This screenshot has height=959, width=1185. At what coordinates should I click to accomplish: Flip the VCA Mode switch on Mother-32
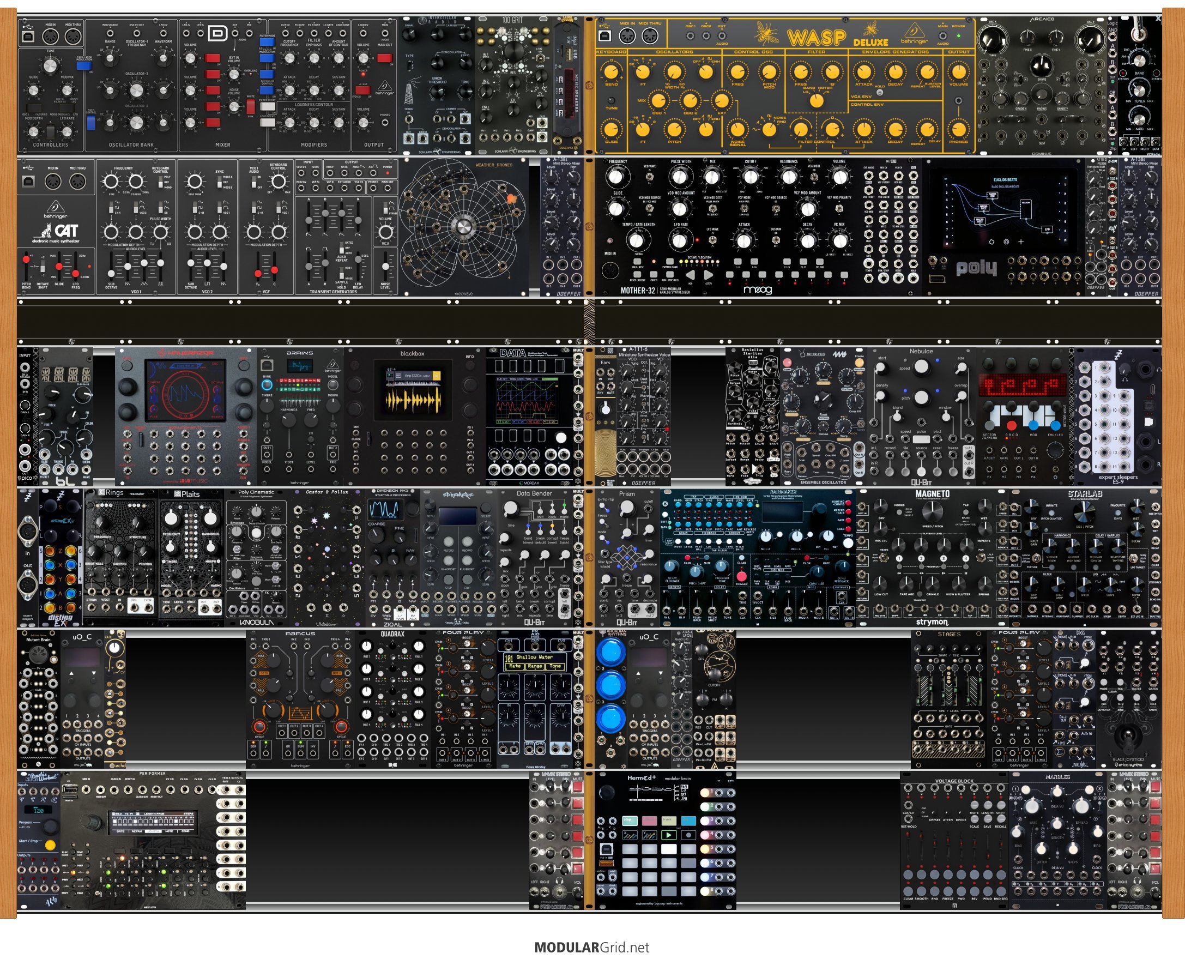pyautogui.click(x=814, y=177)
